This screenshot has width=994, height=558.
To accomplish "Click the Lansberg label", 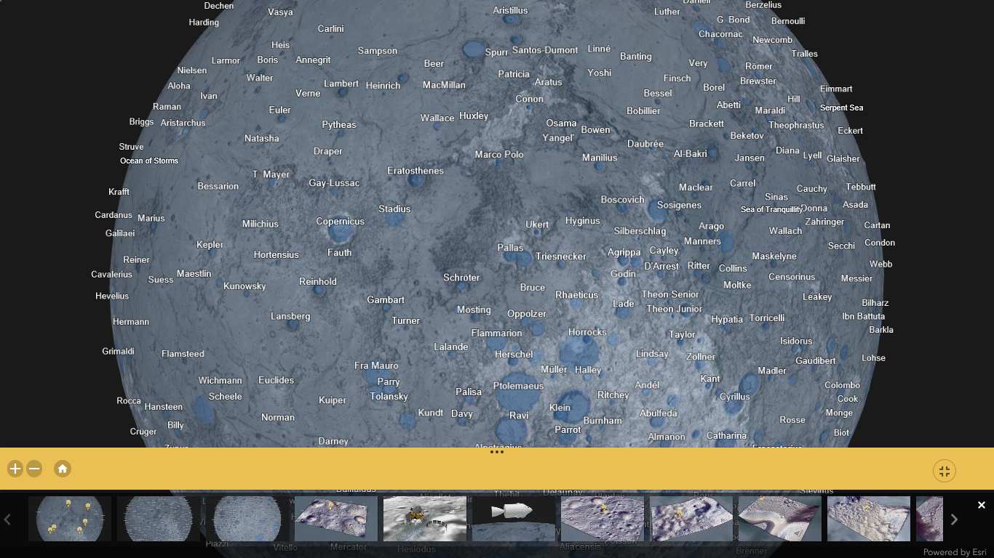I will point(290,316).
